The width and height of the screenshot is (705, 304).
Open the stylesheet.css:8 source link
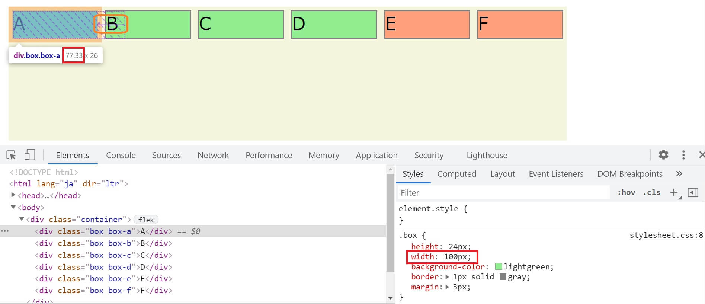pos(666,235)
